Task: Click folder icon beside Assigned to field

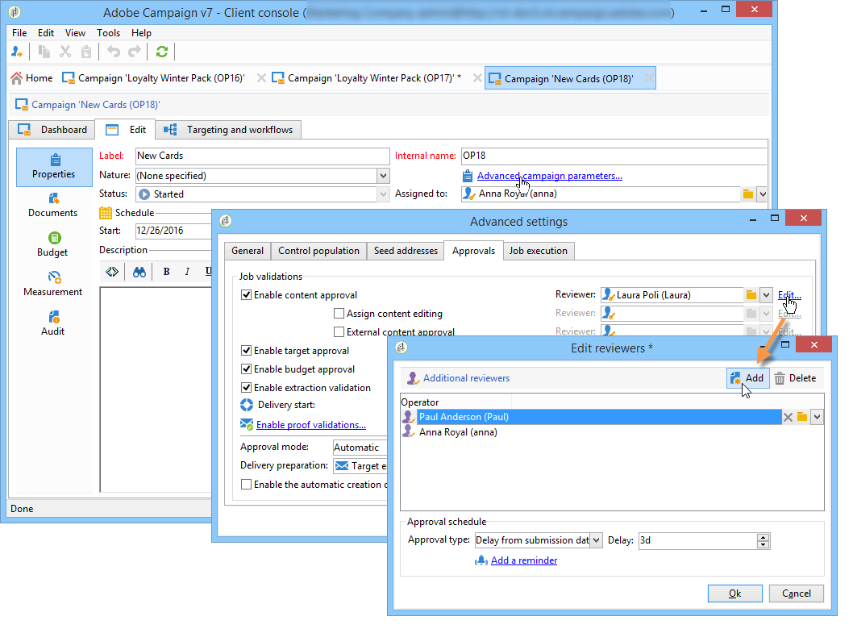Action: click(748, 194)
